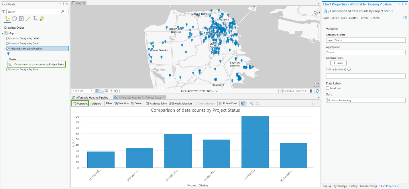Switch to the Symbology pane tab
The width and height of the screenshot is (409, 189).
coord(340,186)
